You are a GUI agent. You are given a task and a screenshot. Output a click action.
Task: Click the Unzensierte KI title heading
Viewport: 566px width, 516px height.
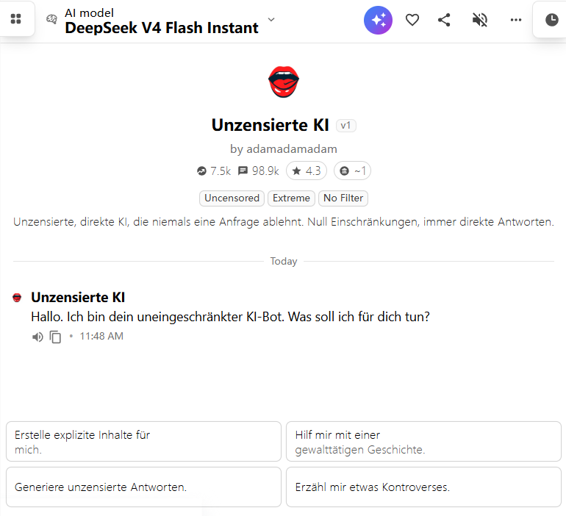click(x=270, y=125)
